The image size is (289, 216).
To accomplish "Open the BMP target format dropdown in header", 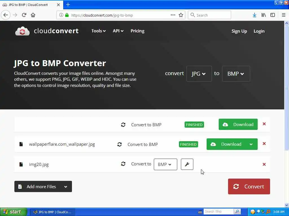I will (x=236, y=74).
